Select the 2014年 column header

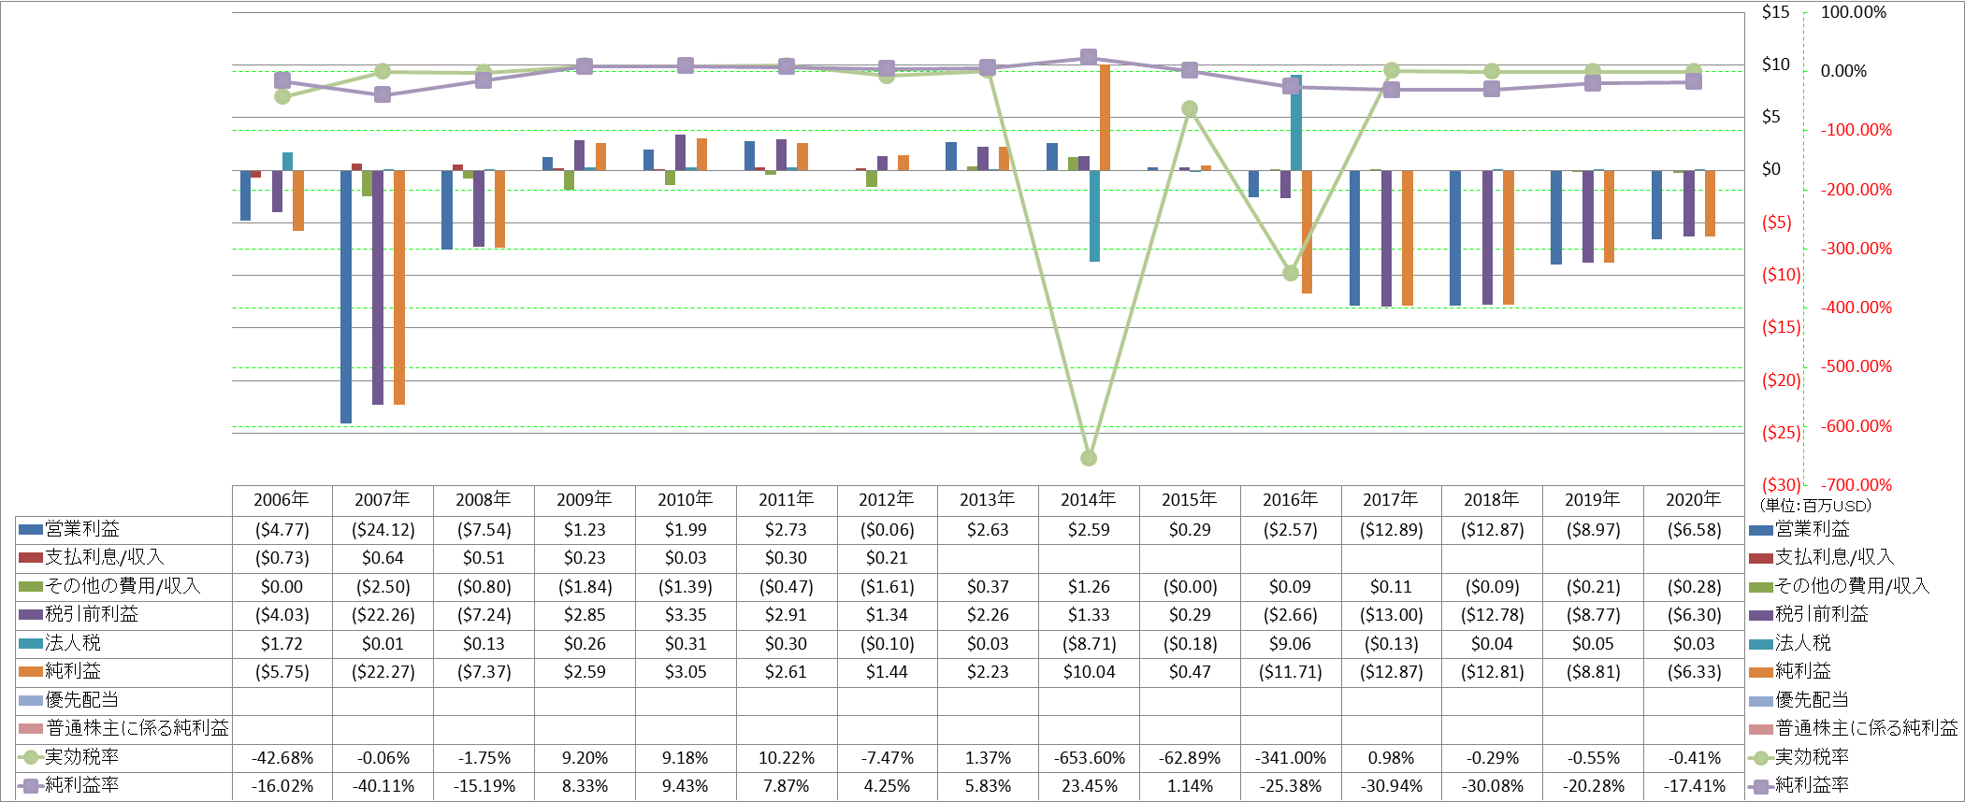click(1089, 499)
